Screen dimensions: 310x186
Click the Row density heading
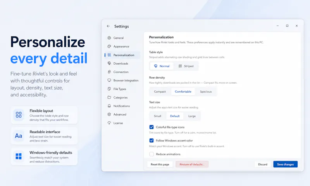[157, 77]
